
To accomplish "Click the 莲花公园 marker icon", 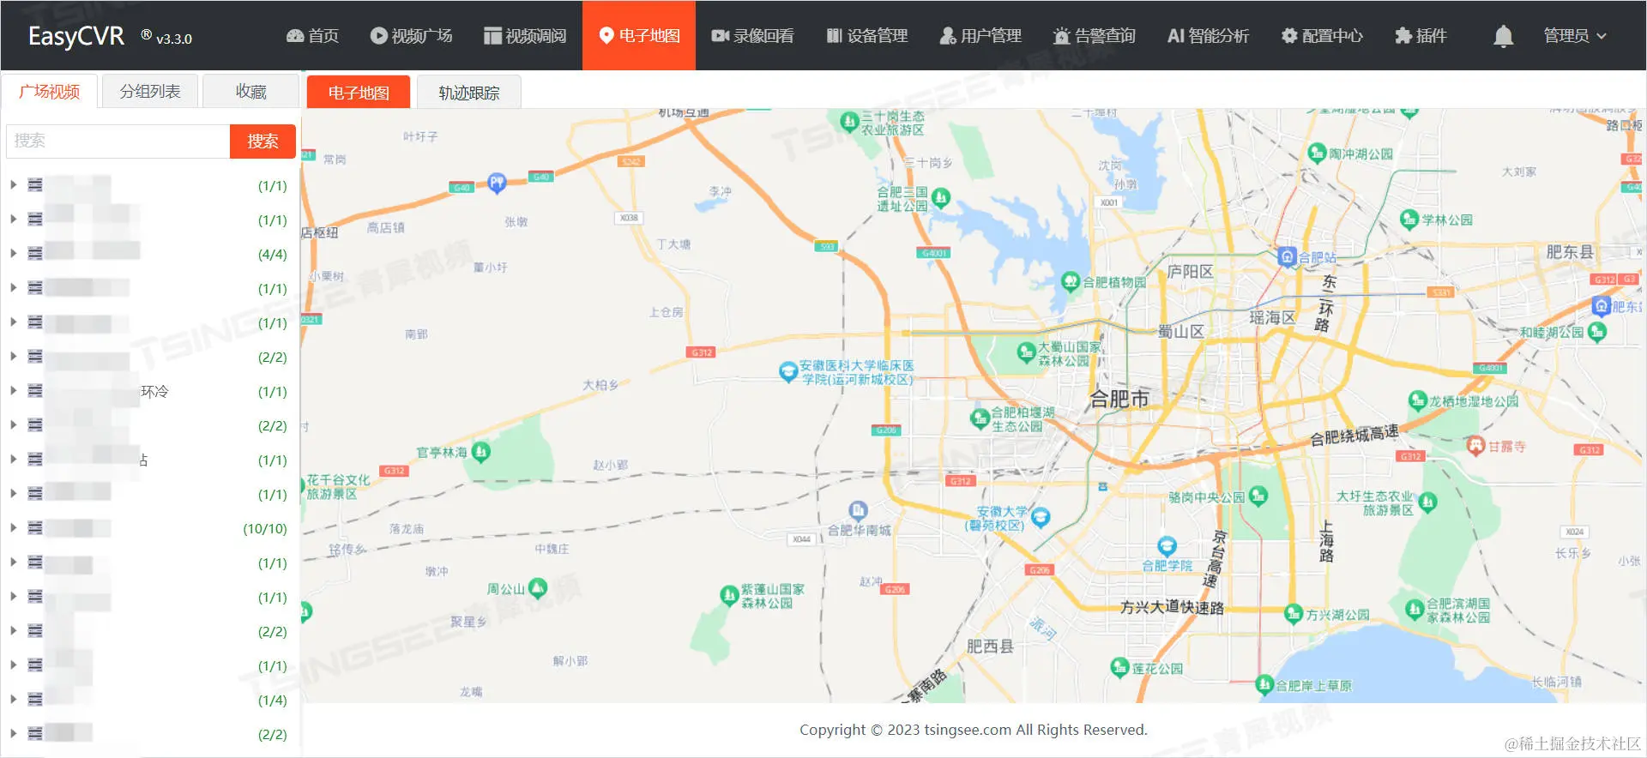I will click(1119, 666).
